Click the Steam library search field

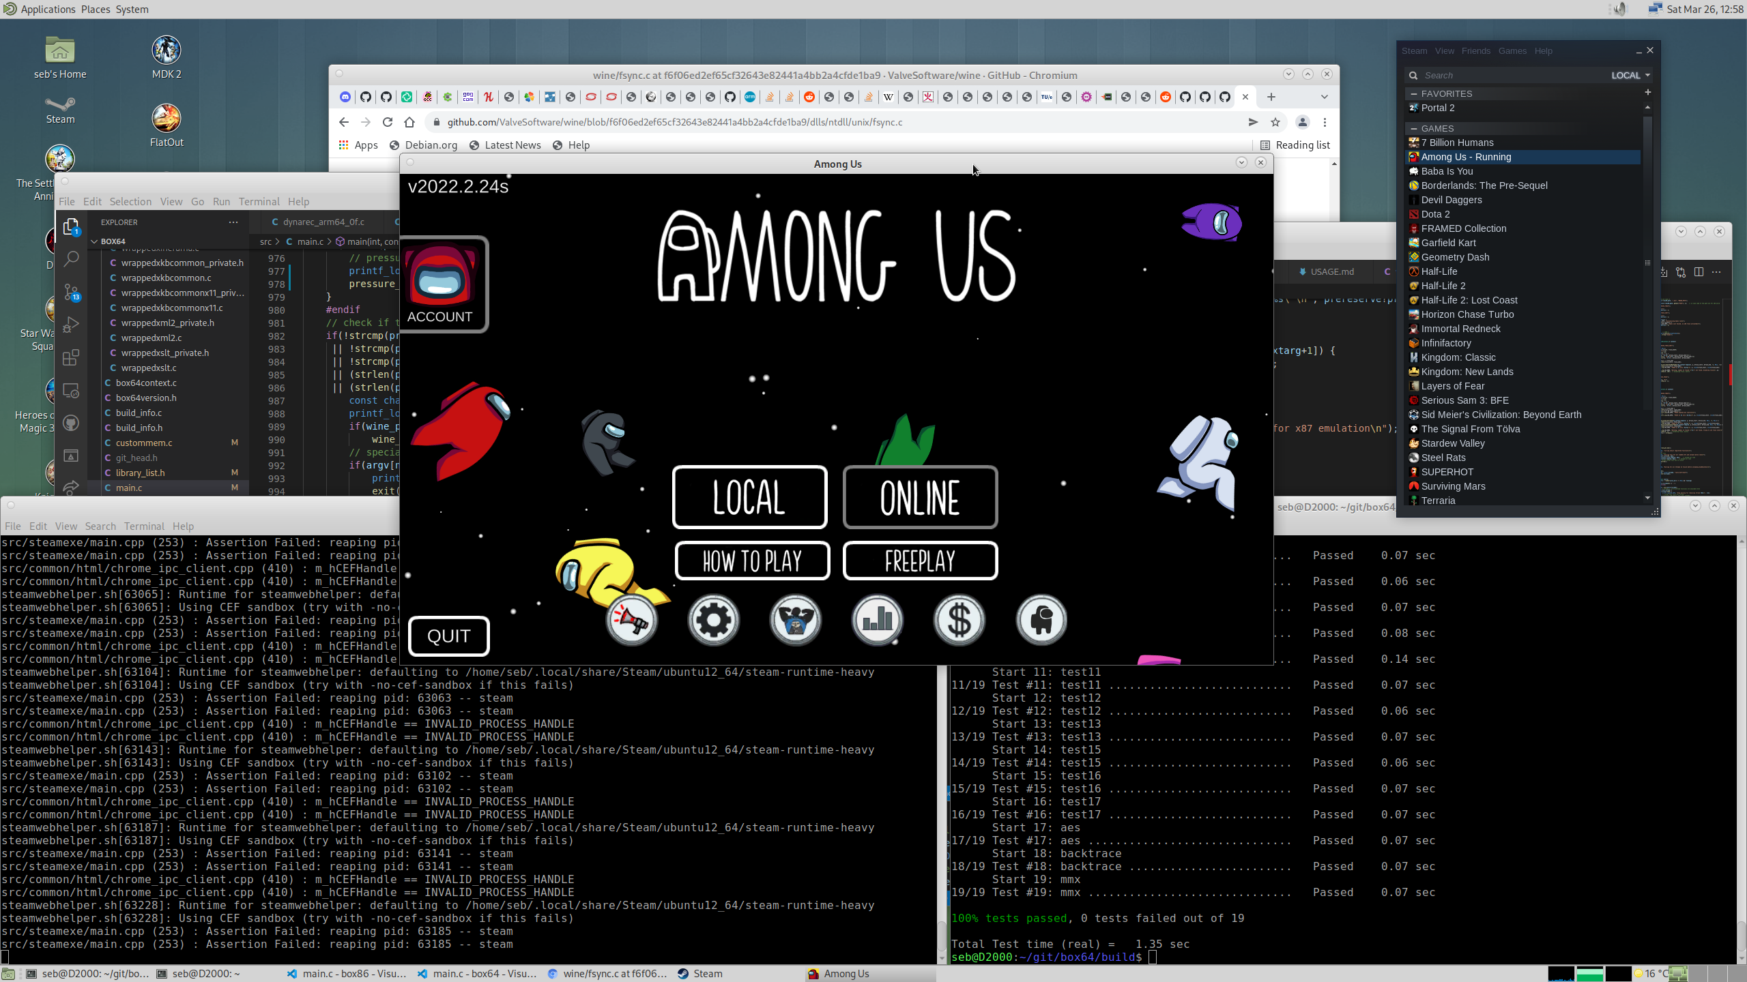(x=1501, y=75)
